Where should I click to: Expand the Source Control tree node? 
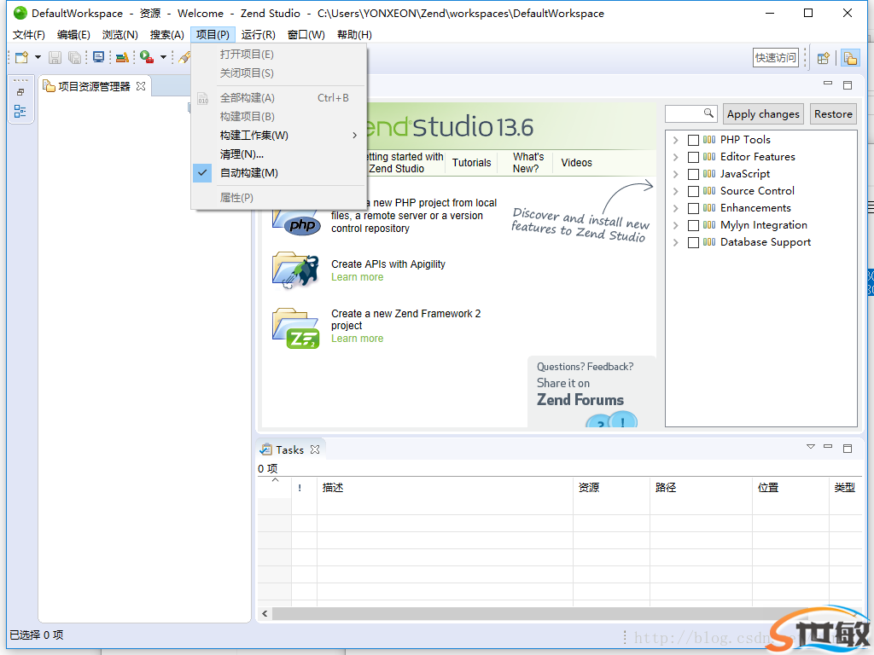tap(676, 192)
